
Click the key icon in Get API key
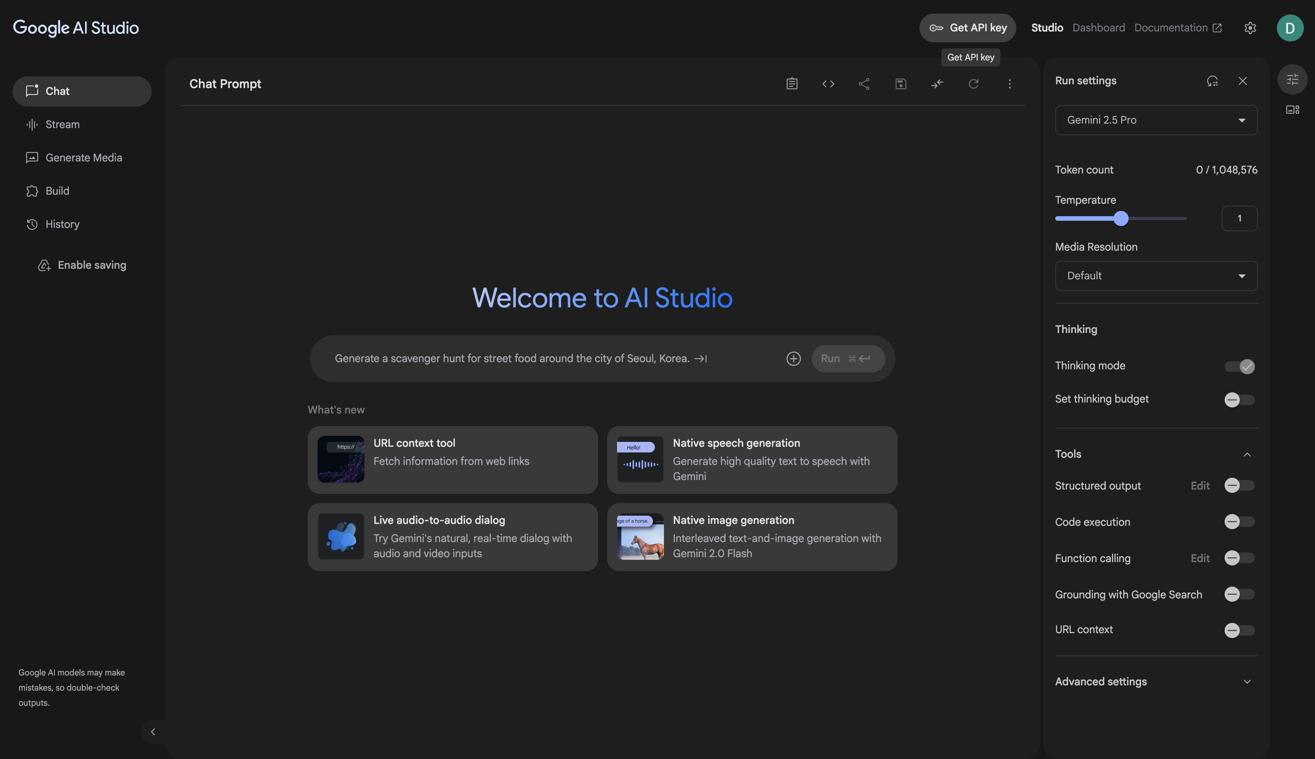pos(936,28)
